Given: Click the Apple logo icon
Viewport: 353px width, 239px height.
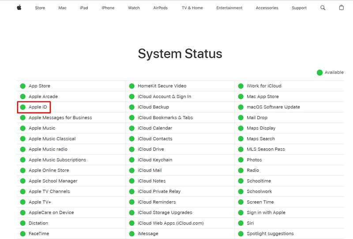Looking at the screenshot, I should coord(19,7).
